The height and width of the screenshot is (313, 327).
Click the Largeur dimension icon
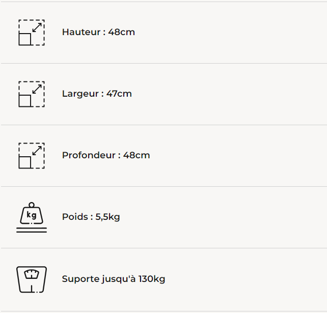(32, 94)
